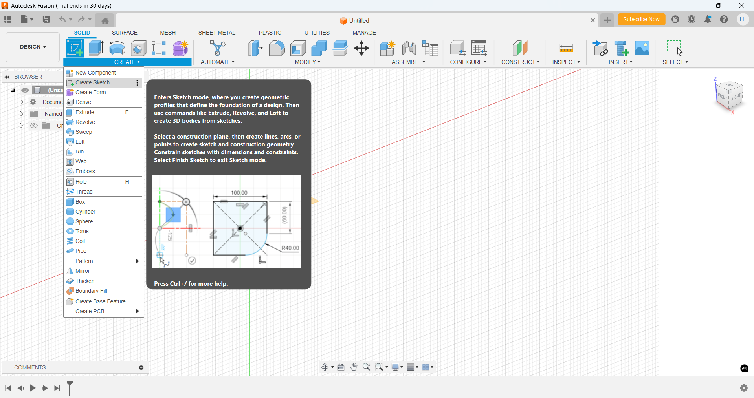The image size is (754, 398).
Task: Click the Joint toolbar icon
Action: (x=409, y=48)
